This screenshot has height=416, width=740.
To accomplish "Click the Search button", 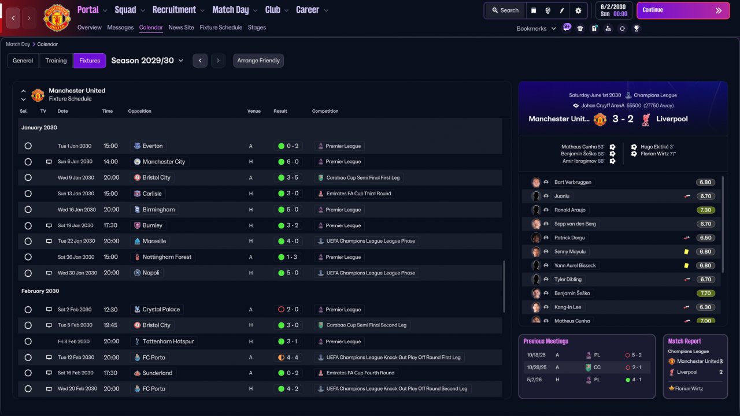I will click(505, 10).
